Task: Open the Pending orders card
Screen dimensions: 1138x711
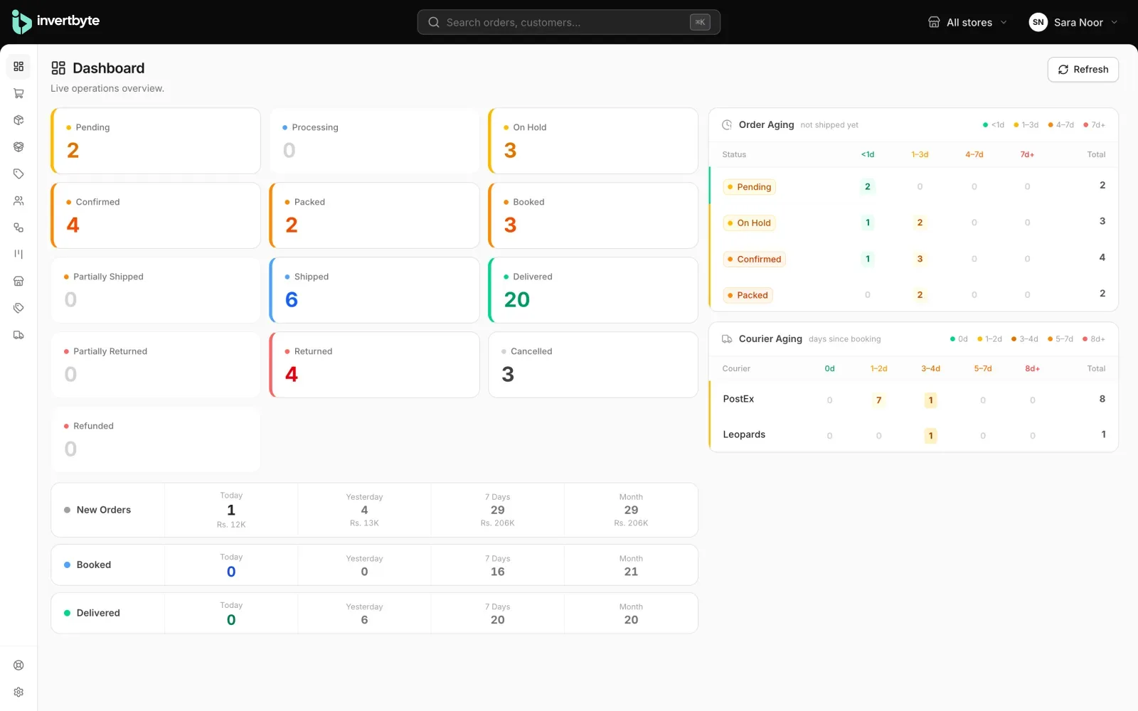Action: point(156,141)
